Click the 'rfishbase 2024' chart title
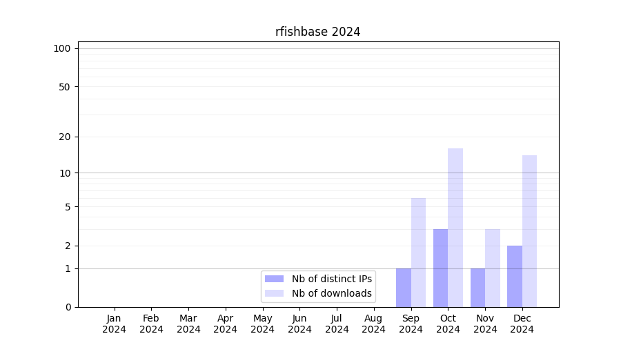The image size is (621, 345). tap(317, 32)
